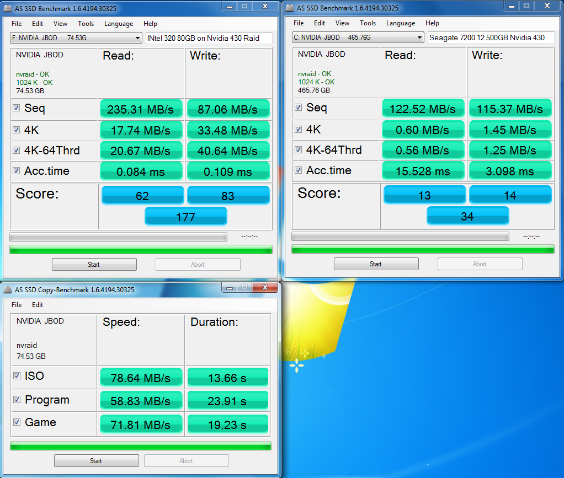Maximize the C: drive benchmark window
This screenshot has width=564, height=478.
coord(527,6)
